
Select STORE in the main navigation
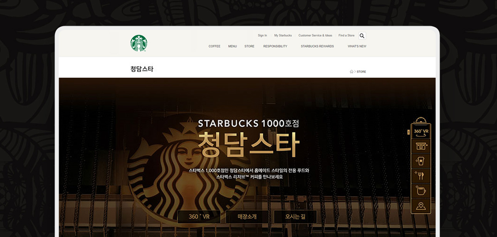249,46
